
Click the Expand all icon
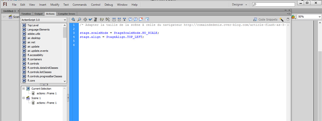[124, 20]
